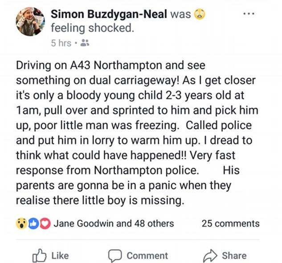Click the post body text paragraph
Image resolution: width=282 pixels, height=263 pixels.
tap(137, 133)
